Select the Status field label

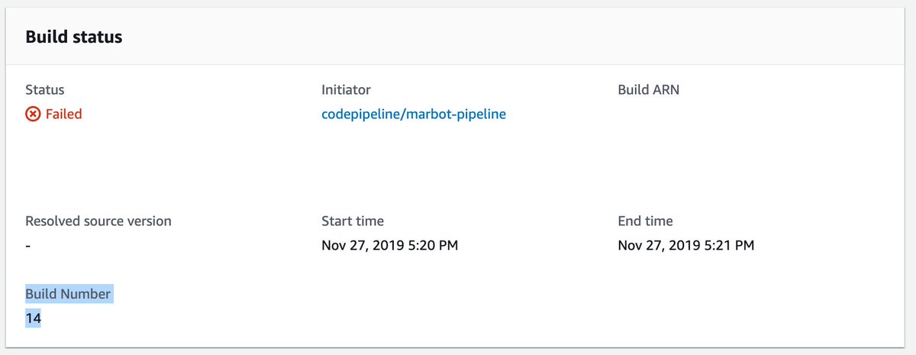click(45, 90)
